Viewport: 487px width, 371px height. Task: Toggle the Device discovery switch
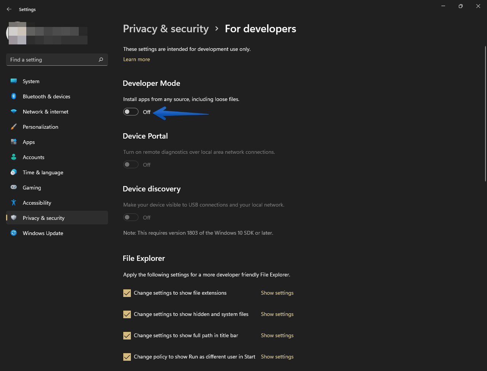131,217
